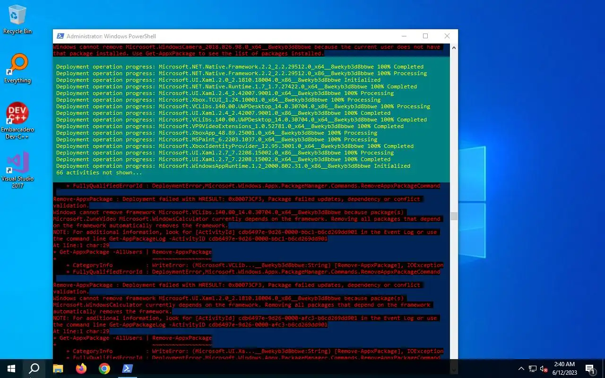Open the network status tray icon
Viewport: 605px width, 378px height.
(x=533, y=369)
